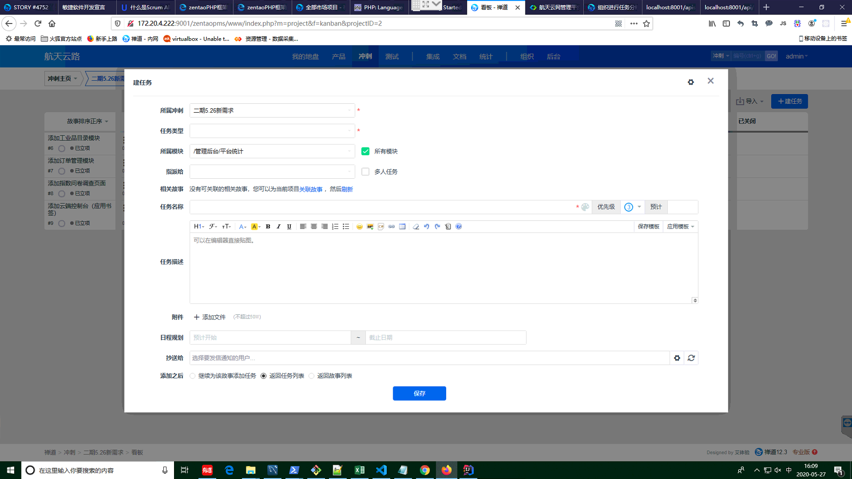Viewport: 852px width, 479px height.
Task: Open dialog custom fields gear settings
Action: pos(691,82)
